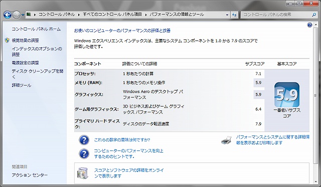Click the Forward navigation arrow button

pos(17,14)
